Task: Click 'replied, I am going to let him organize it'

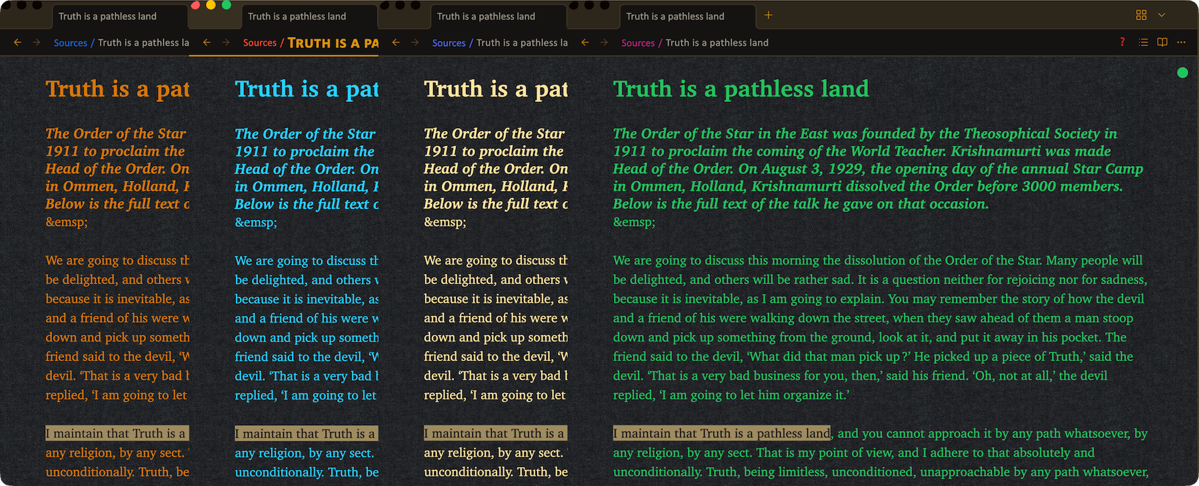Action: point(731,395)
